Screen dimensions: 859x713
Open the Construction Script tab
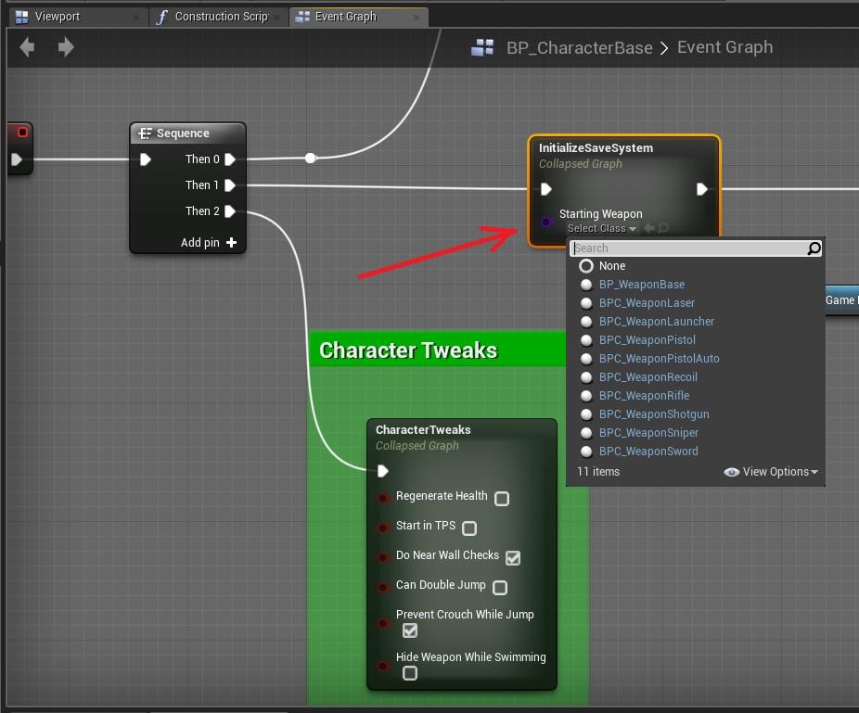pos(221,17)
